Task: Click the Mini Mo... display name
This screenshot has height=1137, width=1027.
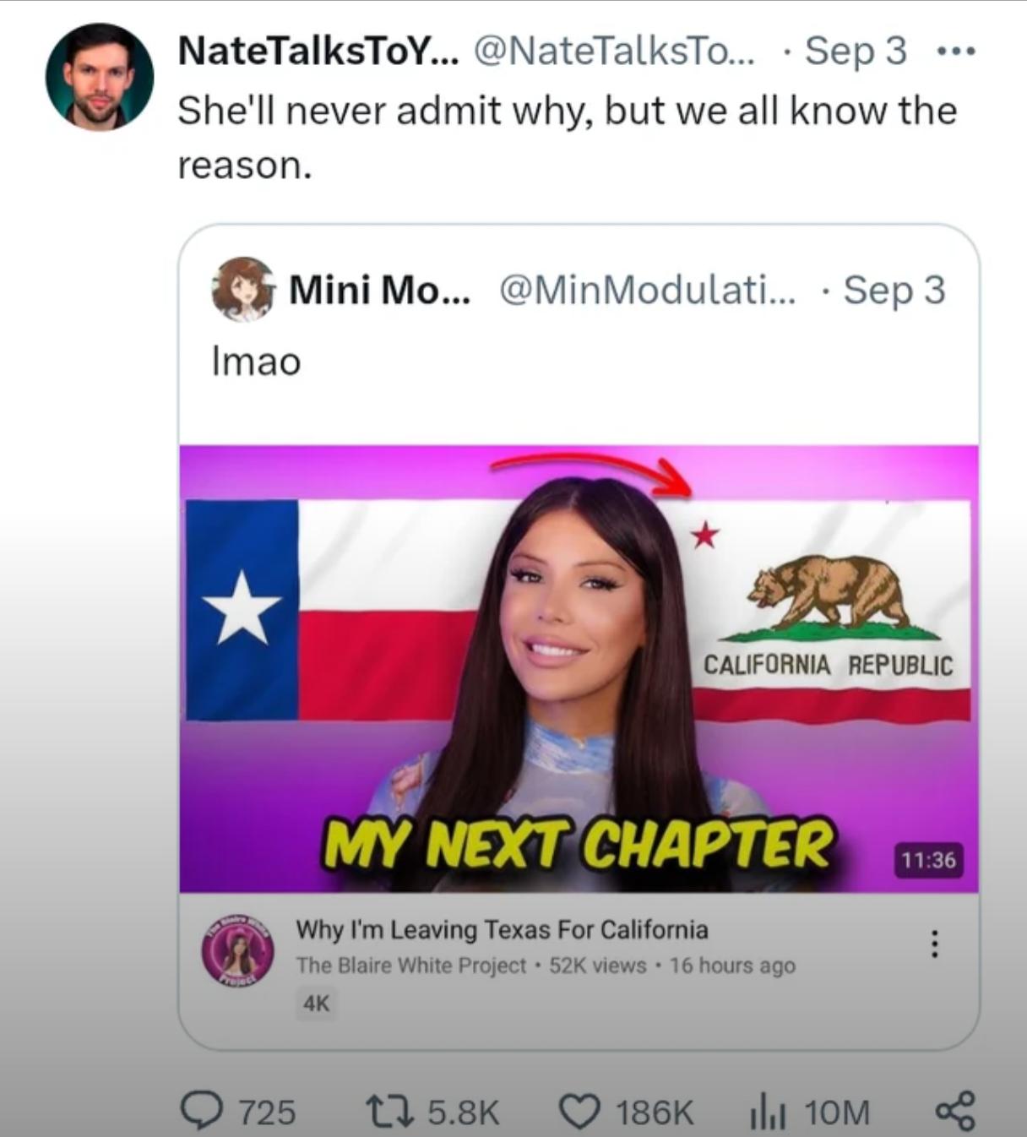Action: 380,291
